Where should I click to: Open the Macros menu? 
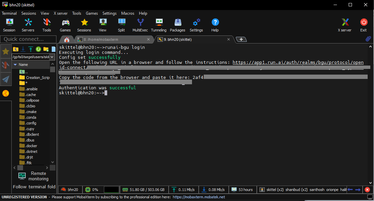128,13
